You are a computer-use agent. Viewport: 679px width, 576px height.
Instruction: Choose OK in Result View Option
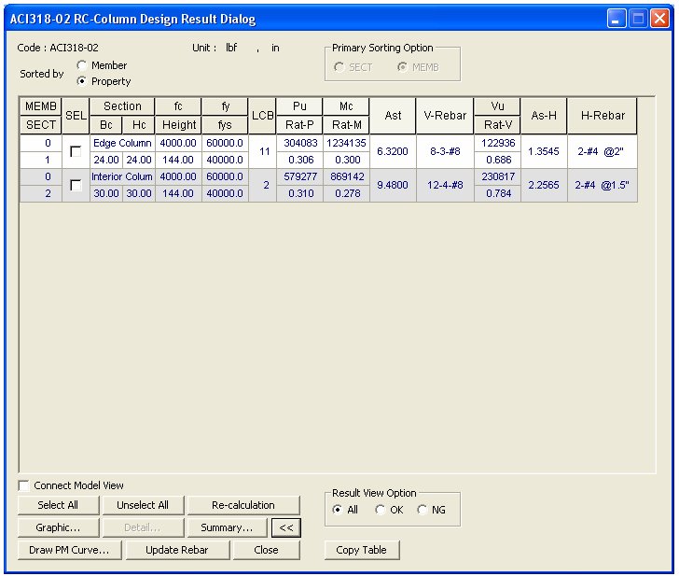[380, 510]
